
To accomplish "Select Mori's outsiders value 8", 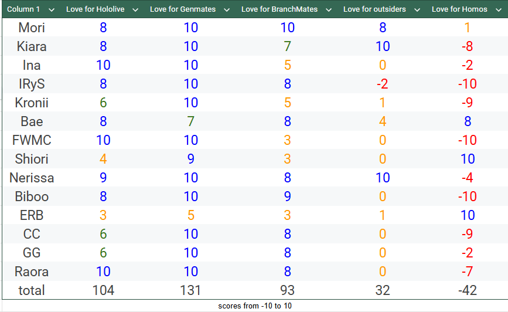I will tap(382, 28).
